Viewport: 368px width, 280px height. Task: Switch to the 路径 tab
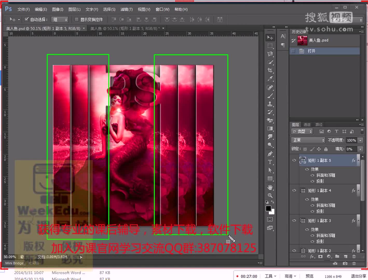319,125
